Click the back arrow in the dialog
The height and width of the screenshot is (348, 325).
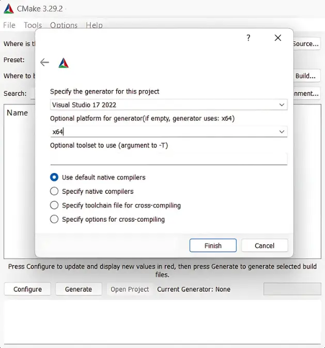point(44,63)
